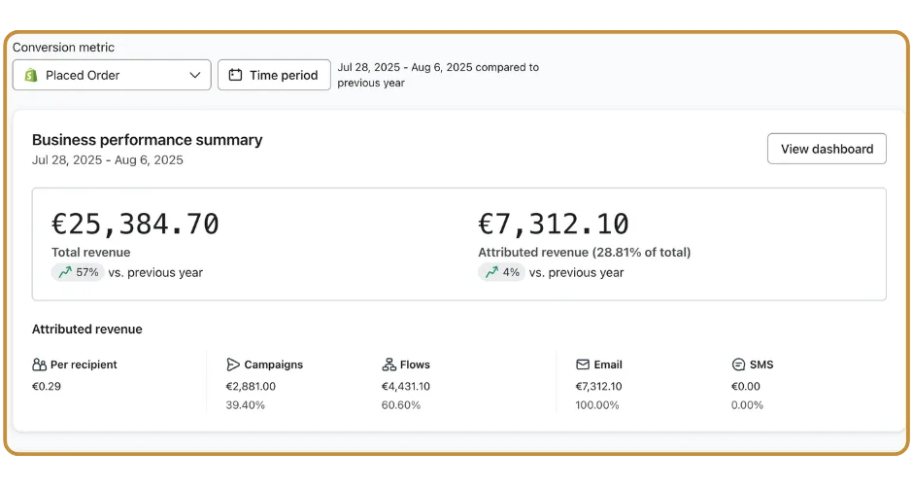
Task: Click the €0.29 per recipient value
Action: [47, 386]
